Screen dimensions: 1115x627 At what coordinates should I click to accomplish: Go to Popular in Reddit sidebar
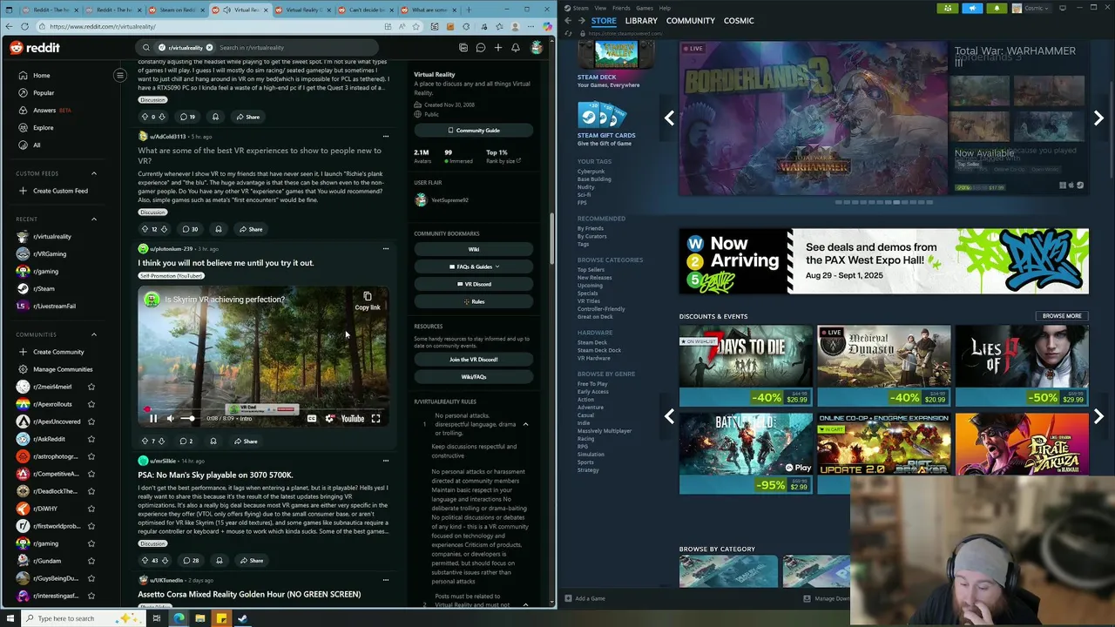click(x=44, y=92)
